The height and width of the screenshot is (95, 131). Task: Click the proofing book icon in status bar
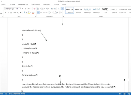(x=6, y=94)
